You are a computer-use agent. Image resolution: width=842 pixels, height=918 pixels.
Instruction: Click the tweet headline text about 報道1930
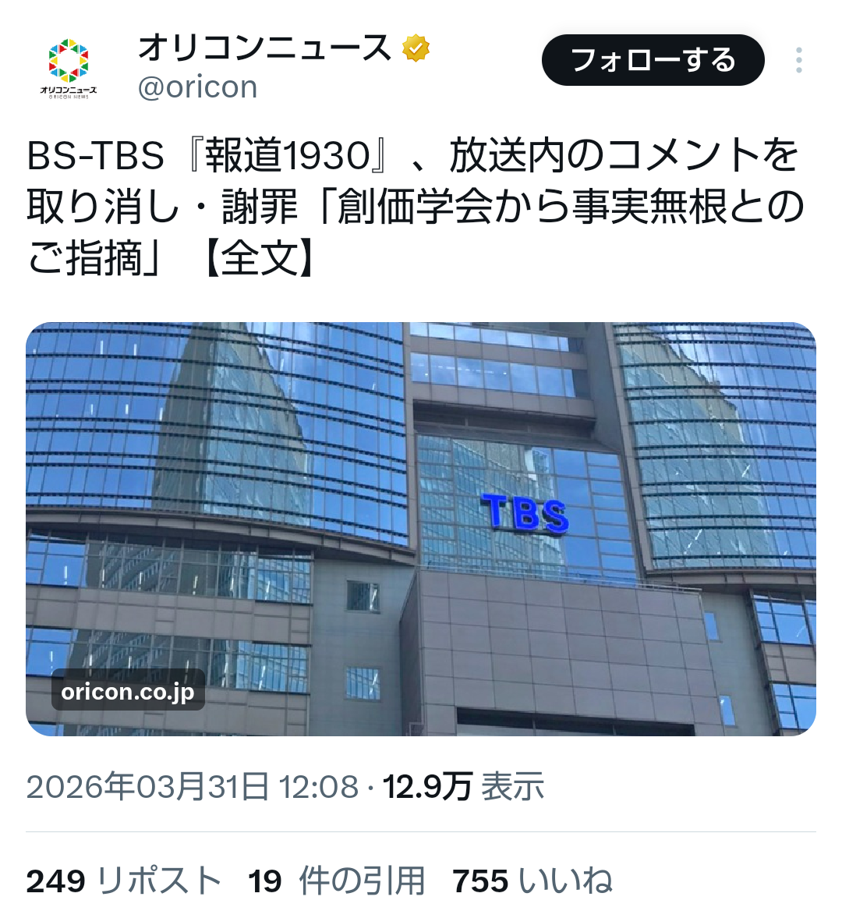click(x=416, y=207)
